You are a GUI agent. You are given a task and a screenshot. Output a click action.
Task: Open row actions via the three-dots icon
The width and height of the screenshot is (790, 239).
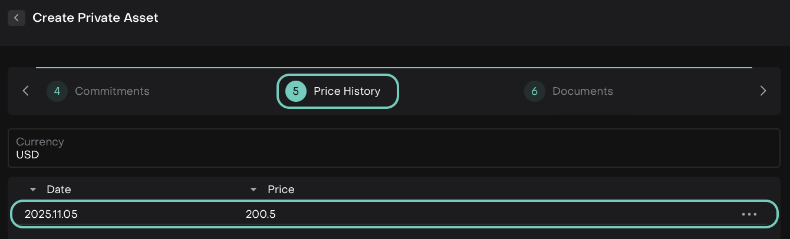click(x=749, y=214)
